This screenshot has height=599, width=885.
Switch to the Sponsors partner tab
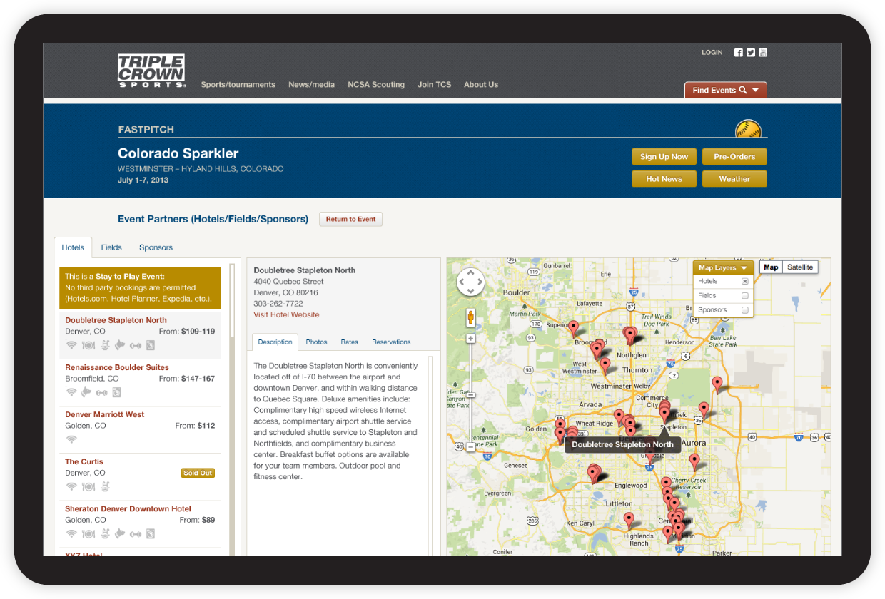point(156,247)
